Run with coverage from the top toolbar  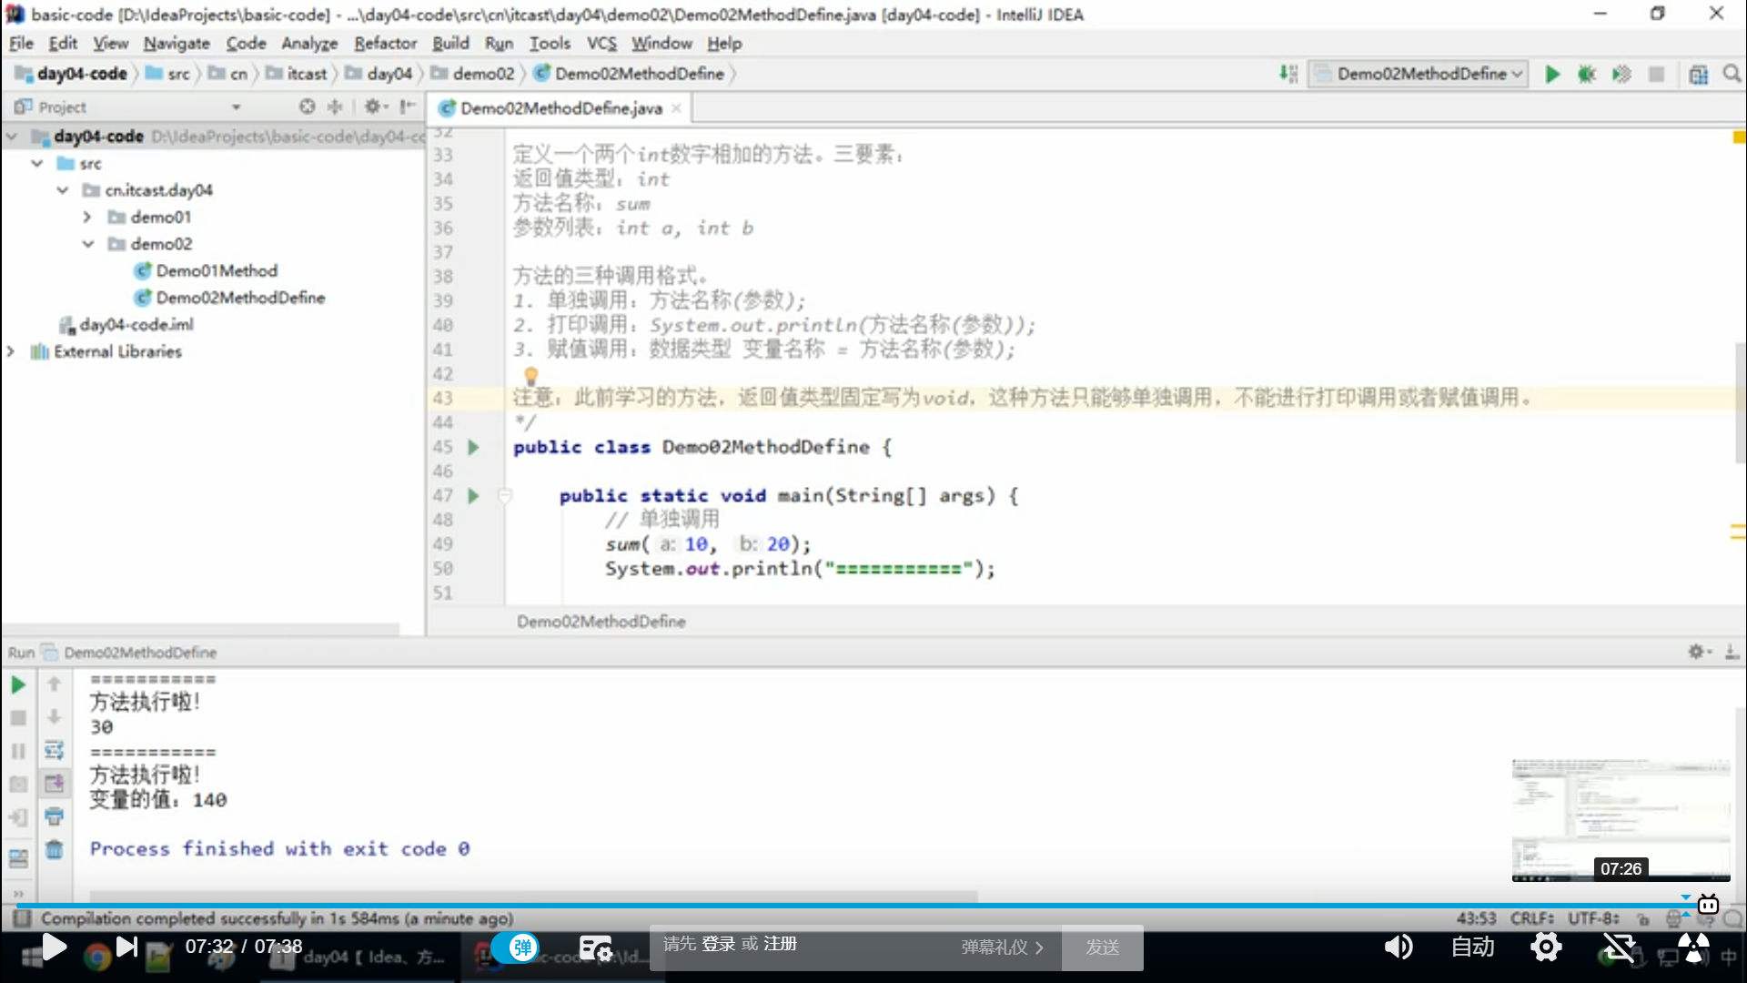click(x=1621, y=74)
